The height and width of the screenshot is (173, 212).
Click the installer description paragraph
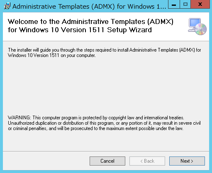[105, 52]
